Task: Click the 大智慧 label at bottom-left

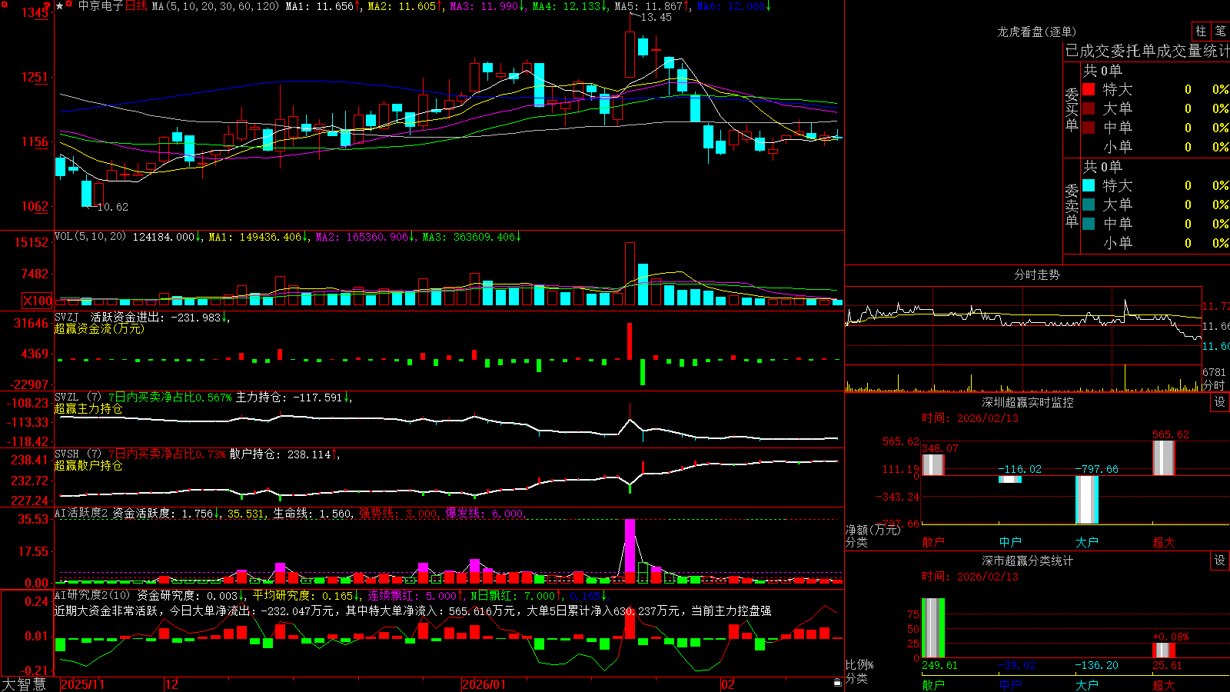Action: coord(24,684)
